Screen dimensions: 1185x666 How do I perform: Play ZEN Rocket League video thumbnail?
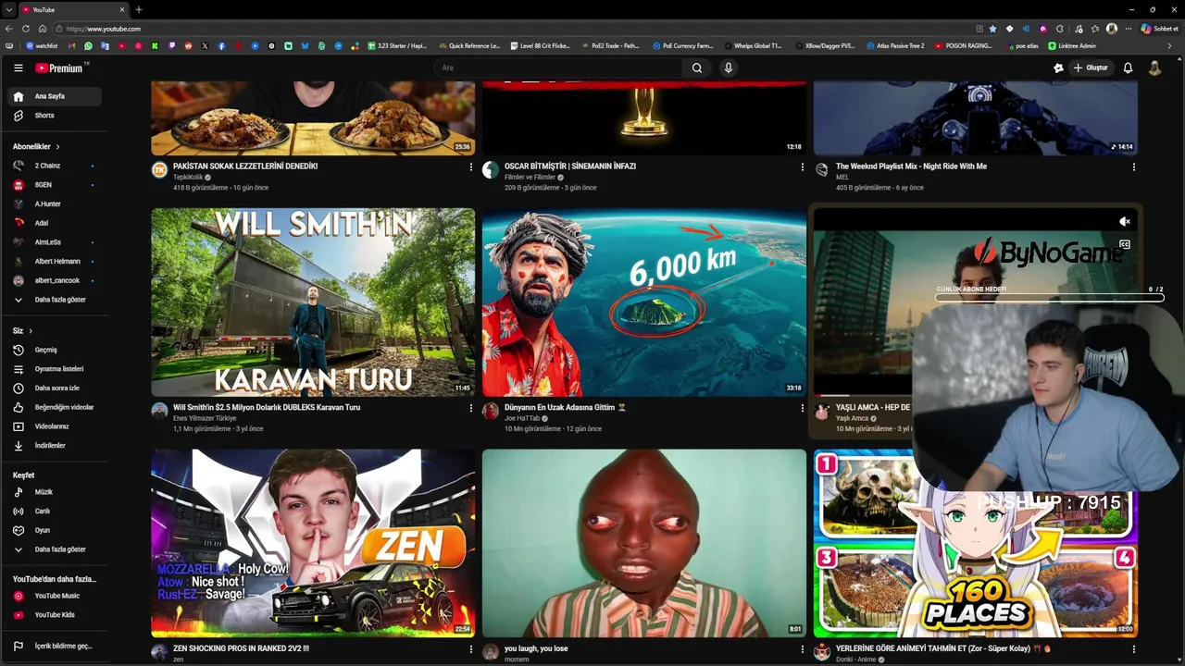point(313,543)
